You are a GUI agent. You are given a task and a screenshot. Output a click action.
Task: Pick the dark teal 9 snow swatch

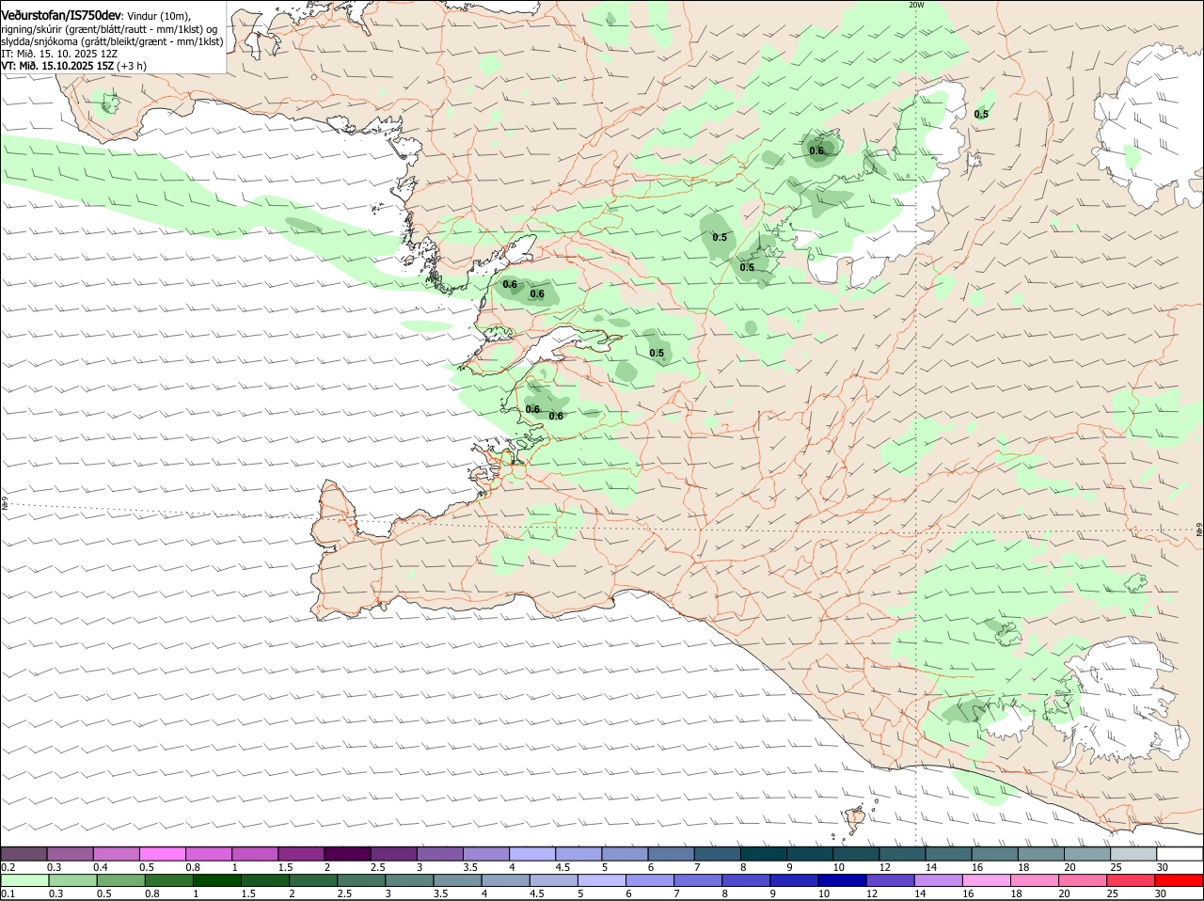(810, 853)
